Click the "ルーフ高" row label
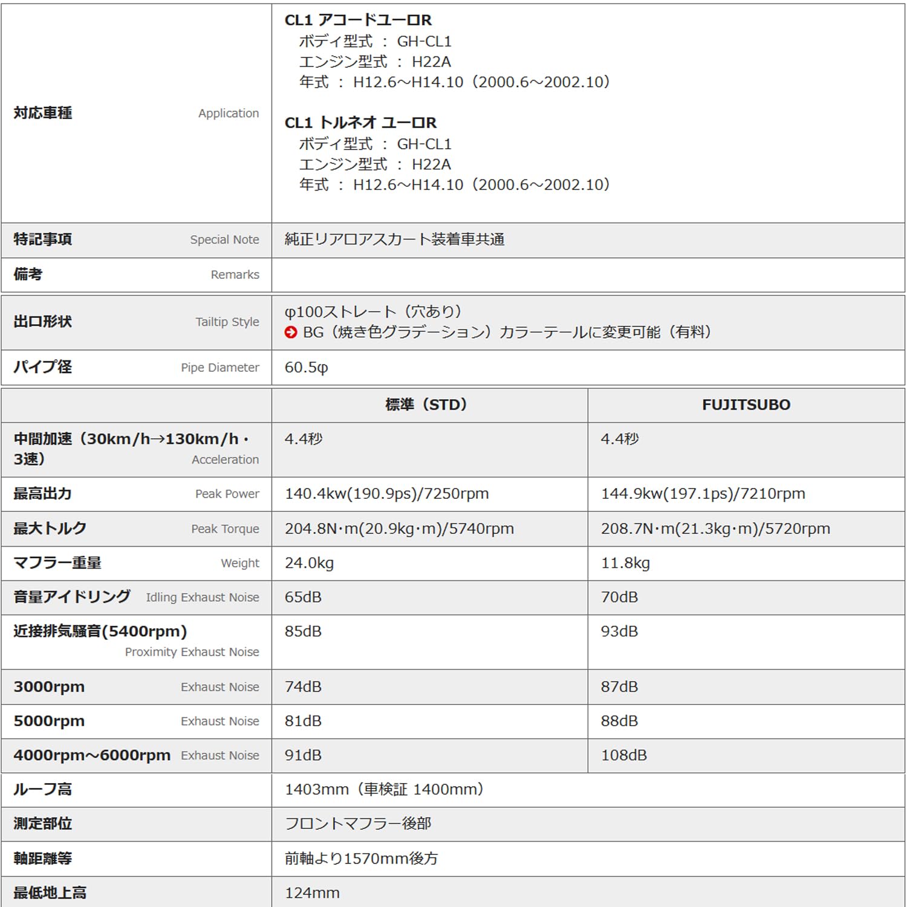 [x=43, y=790]
